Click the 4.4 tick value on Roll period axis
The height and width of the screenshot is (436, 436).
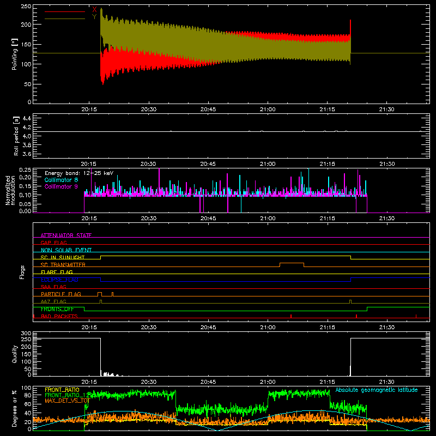tap(27, 118)
